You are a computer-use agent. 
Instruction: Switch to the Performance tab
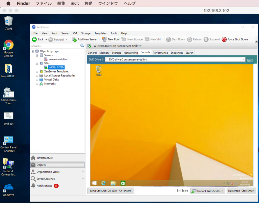coord(160,53)
